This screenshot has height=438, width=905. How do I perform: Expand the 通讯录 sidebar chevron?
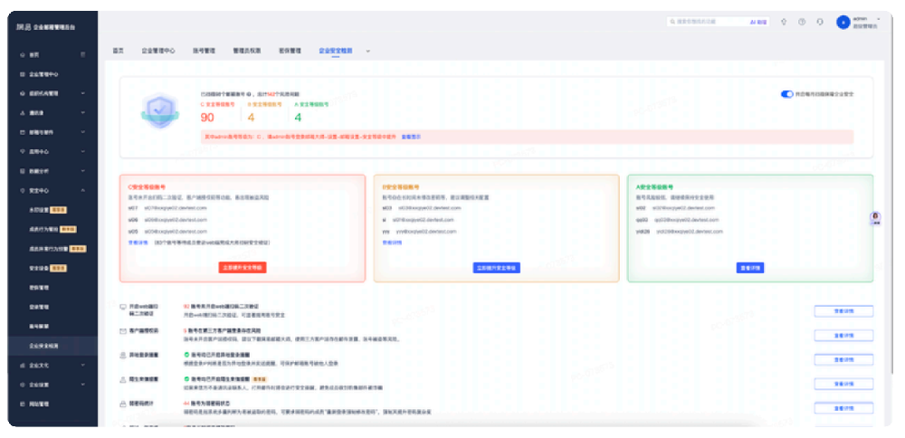[83, 113]
